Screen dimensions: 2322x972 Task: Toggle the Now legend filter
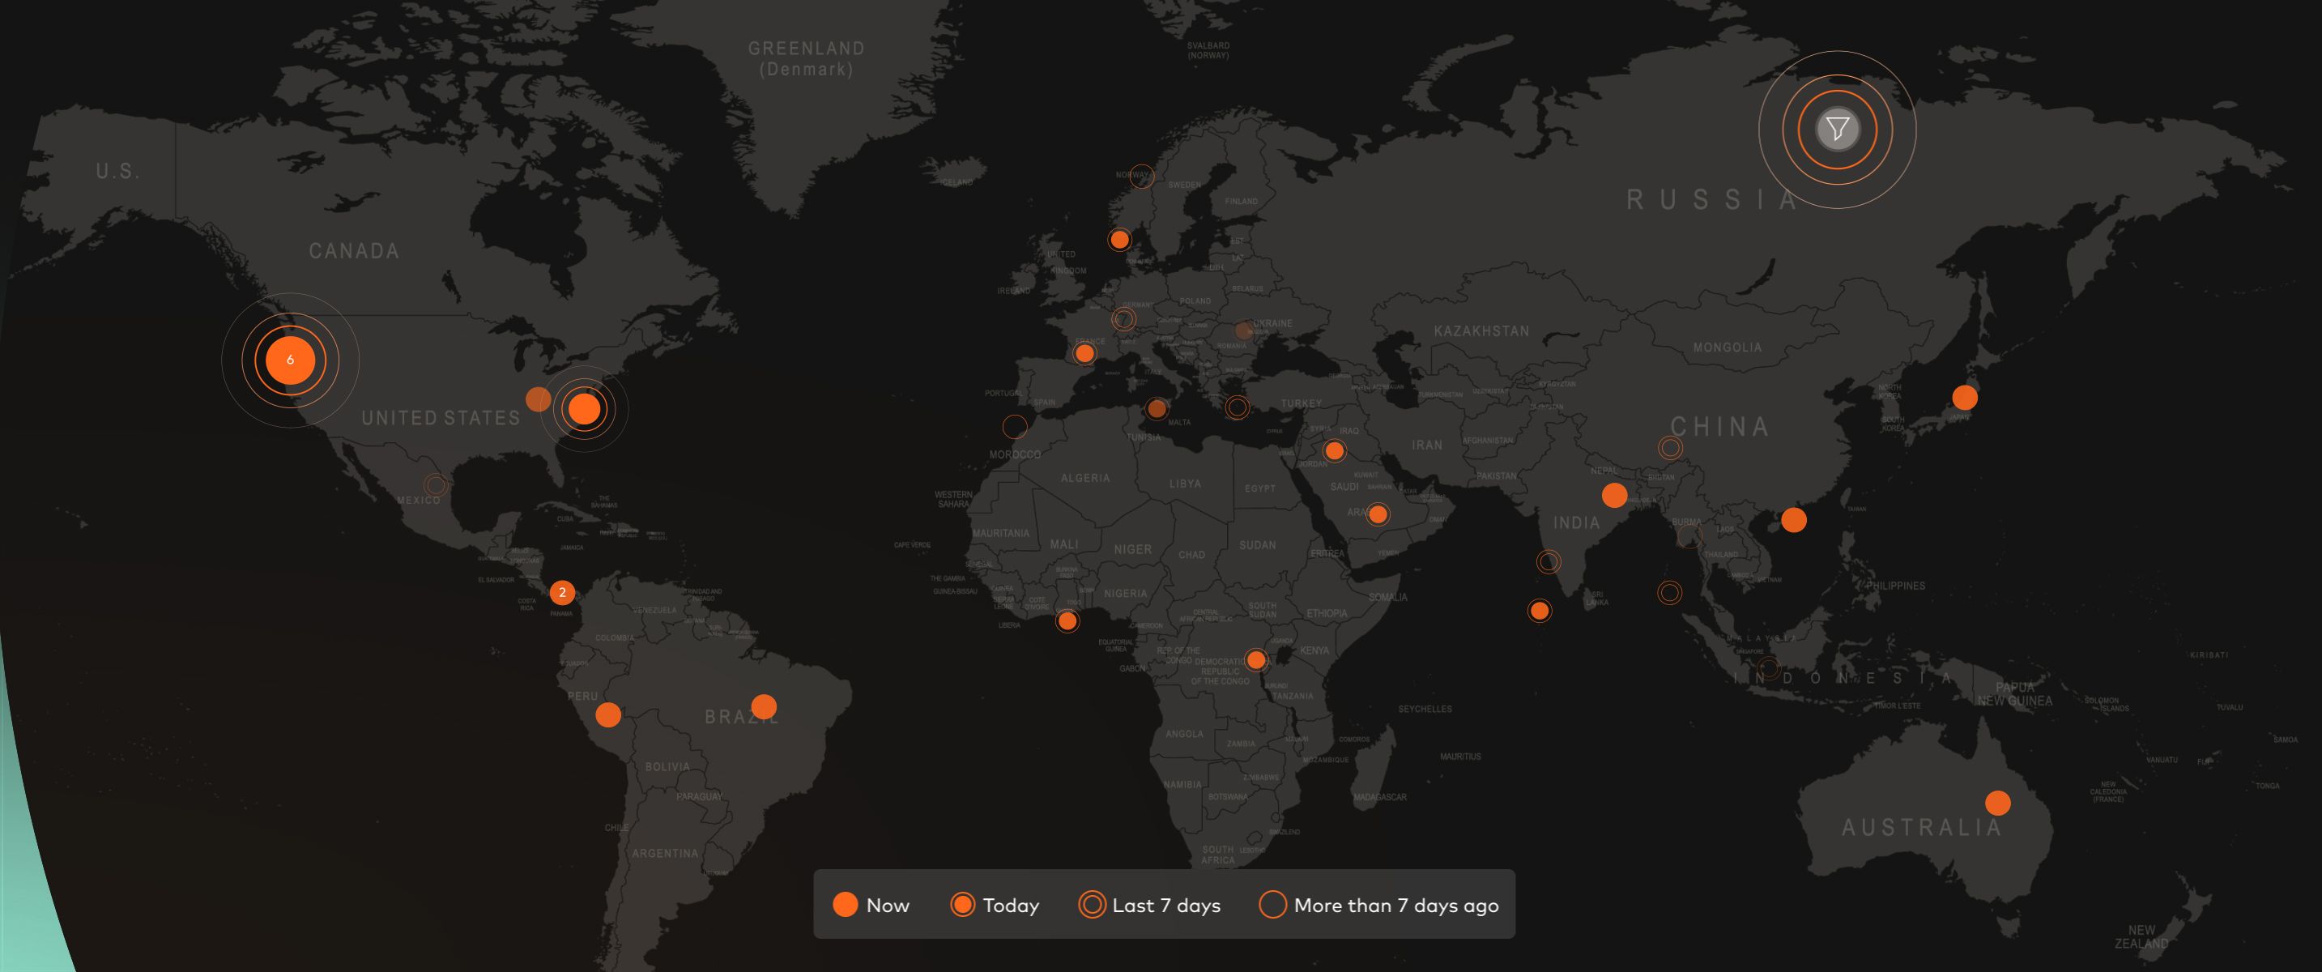[871, 905]
